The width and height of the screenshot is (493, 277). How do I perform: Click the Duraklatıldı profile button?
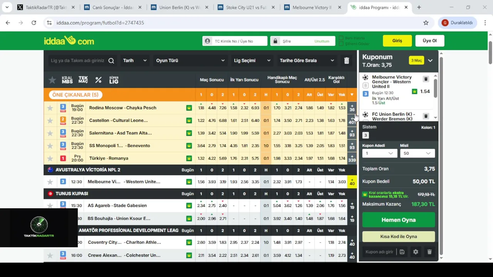[458, 23]
